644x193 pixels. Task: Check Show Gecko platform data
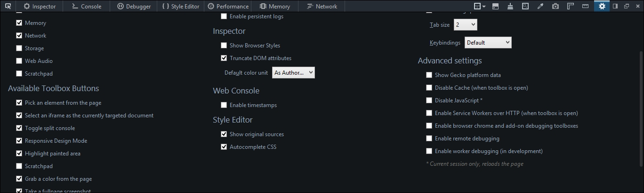(429, 75)
